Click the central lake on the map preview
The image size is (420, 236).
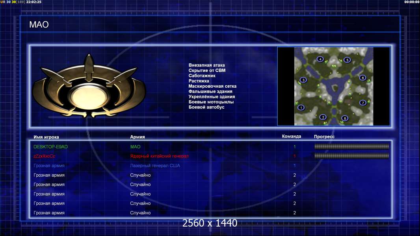[334, 88]
